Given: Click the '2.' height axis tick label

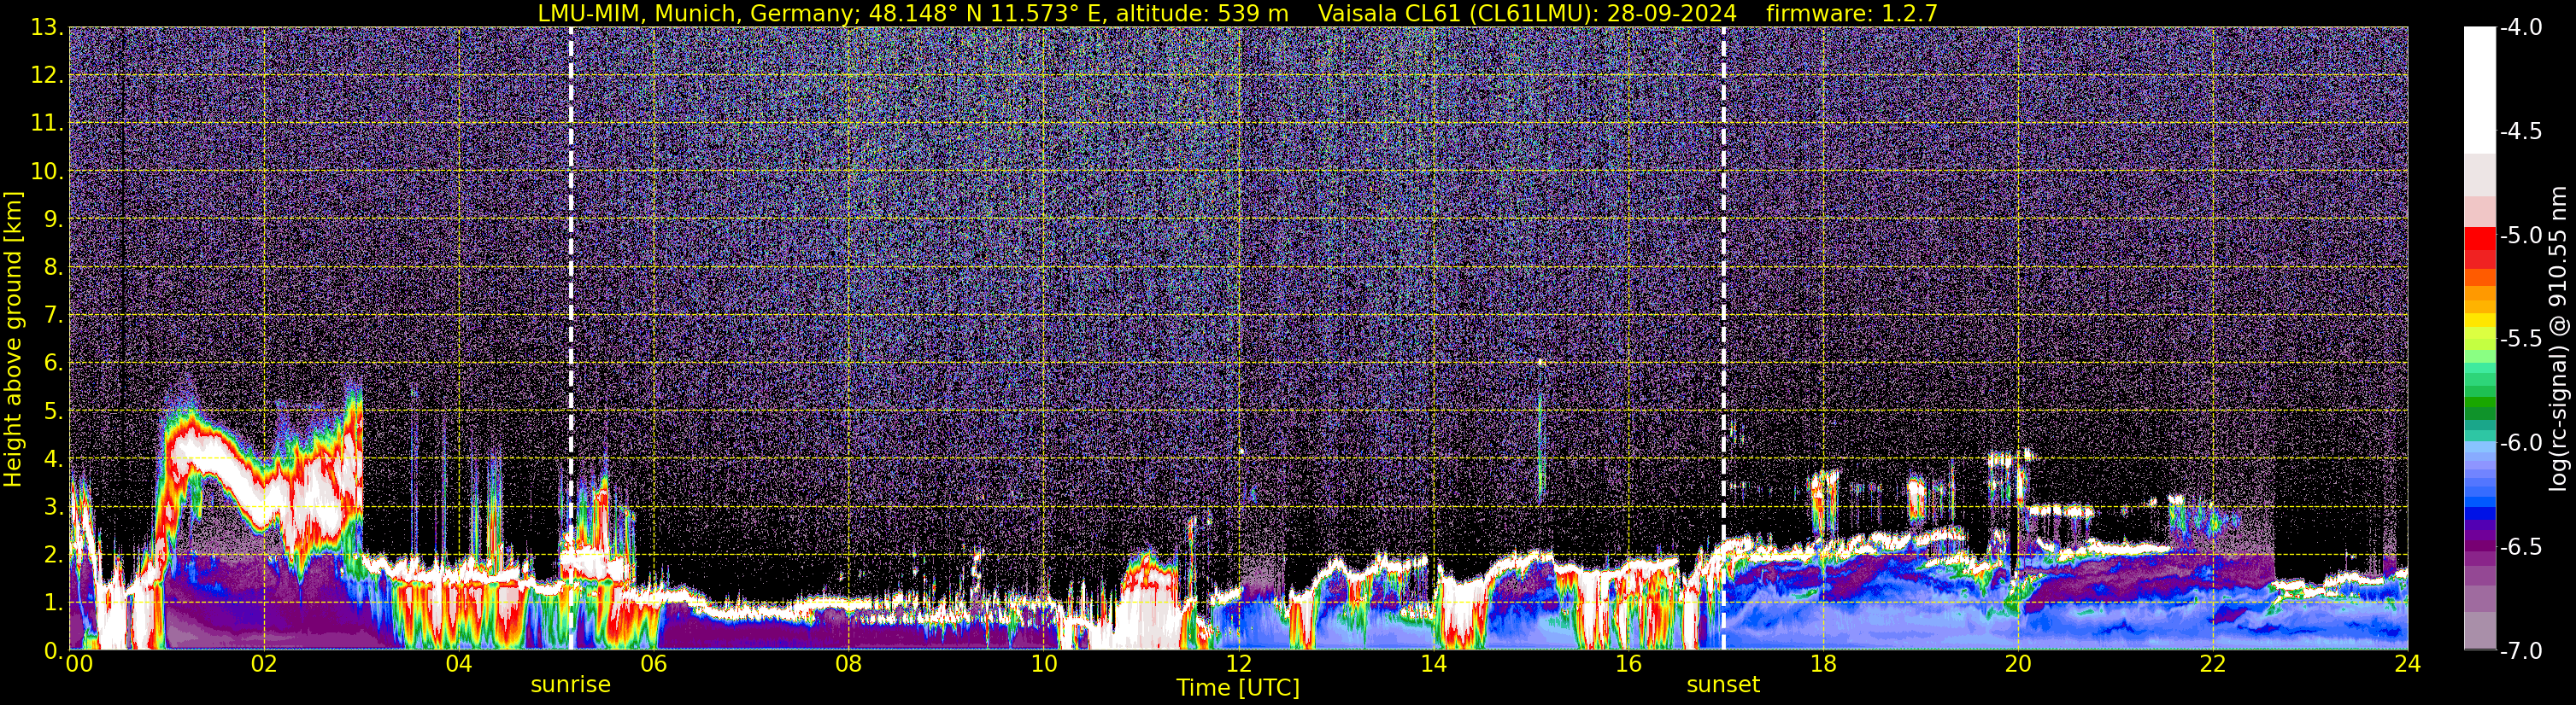Looking at the screenshot, I should pos(53,554).
